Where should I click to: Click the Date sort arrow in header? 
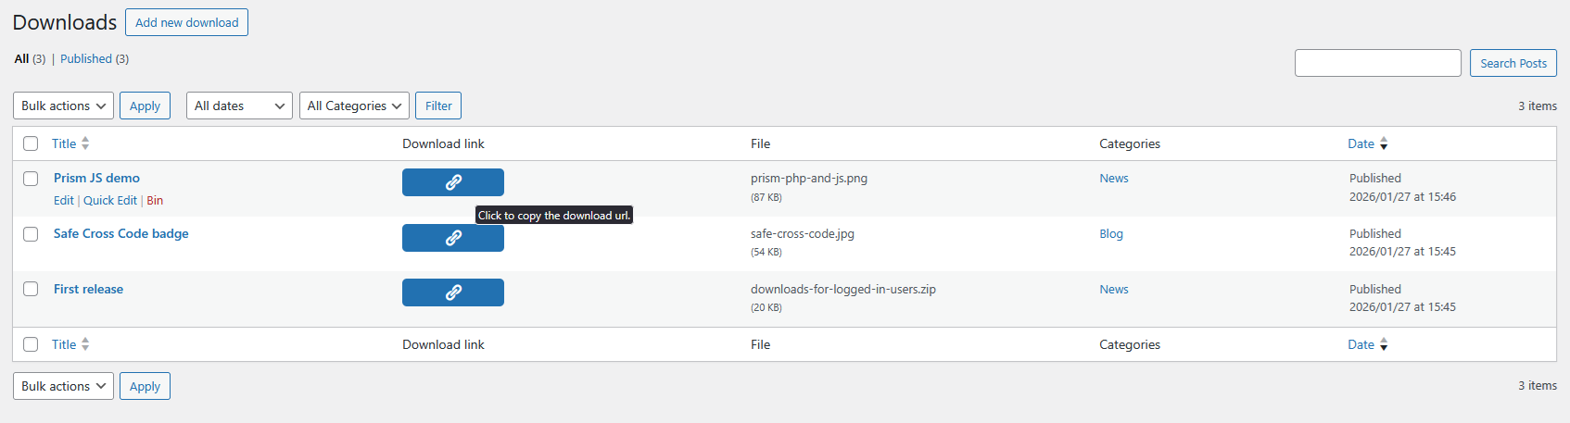1384,143
